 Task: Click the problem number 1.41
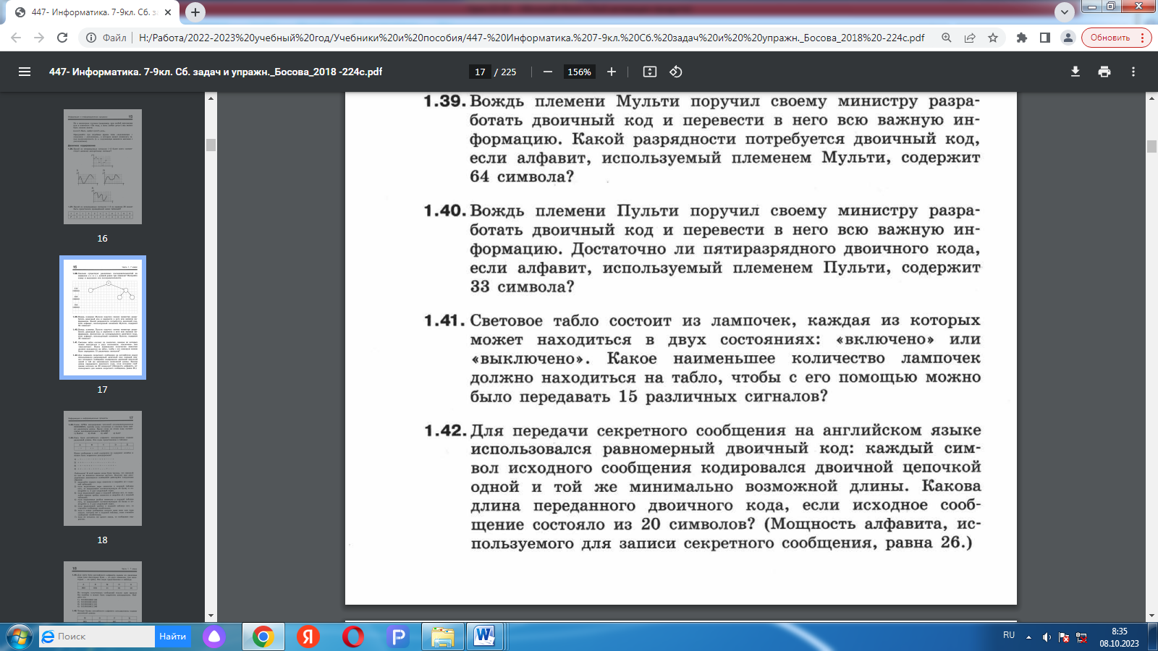pyautogui.click(x=444, y=320)
